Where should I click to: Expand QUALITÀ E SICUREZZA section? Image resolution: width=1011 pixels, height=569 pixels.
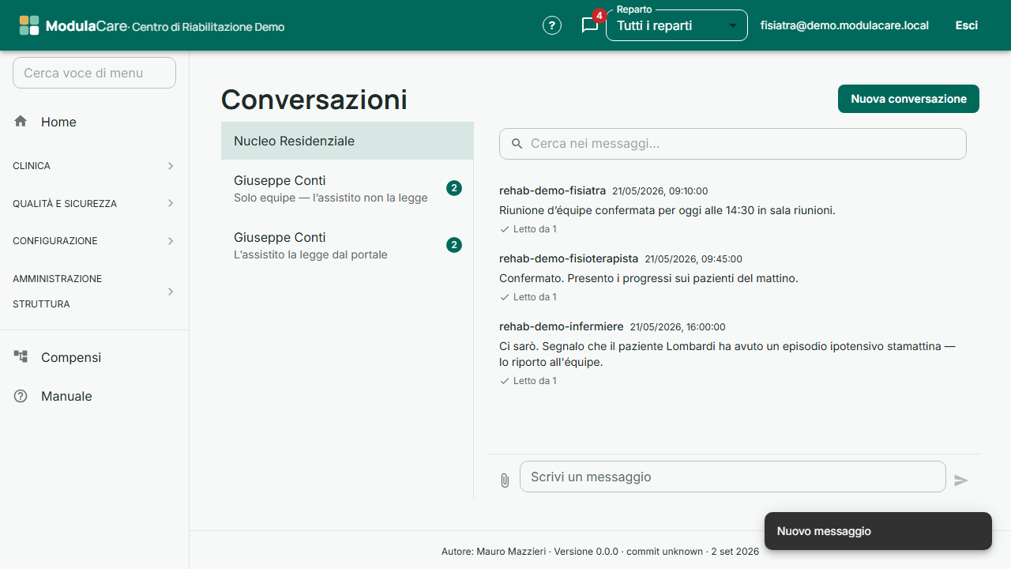[94, 203]
